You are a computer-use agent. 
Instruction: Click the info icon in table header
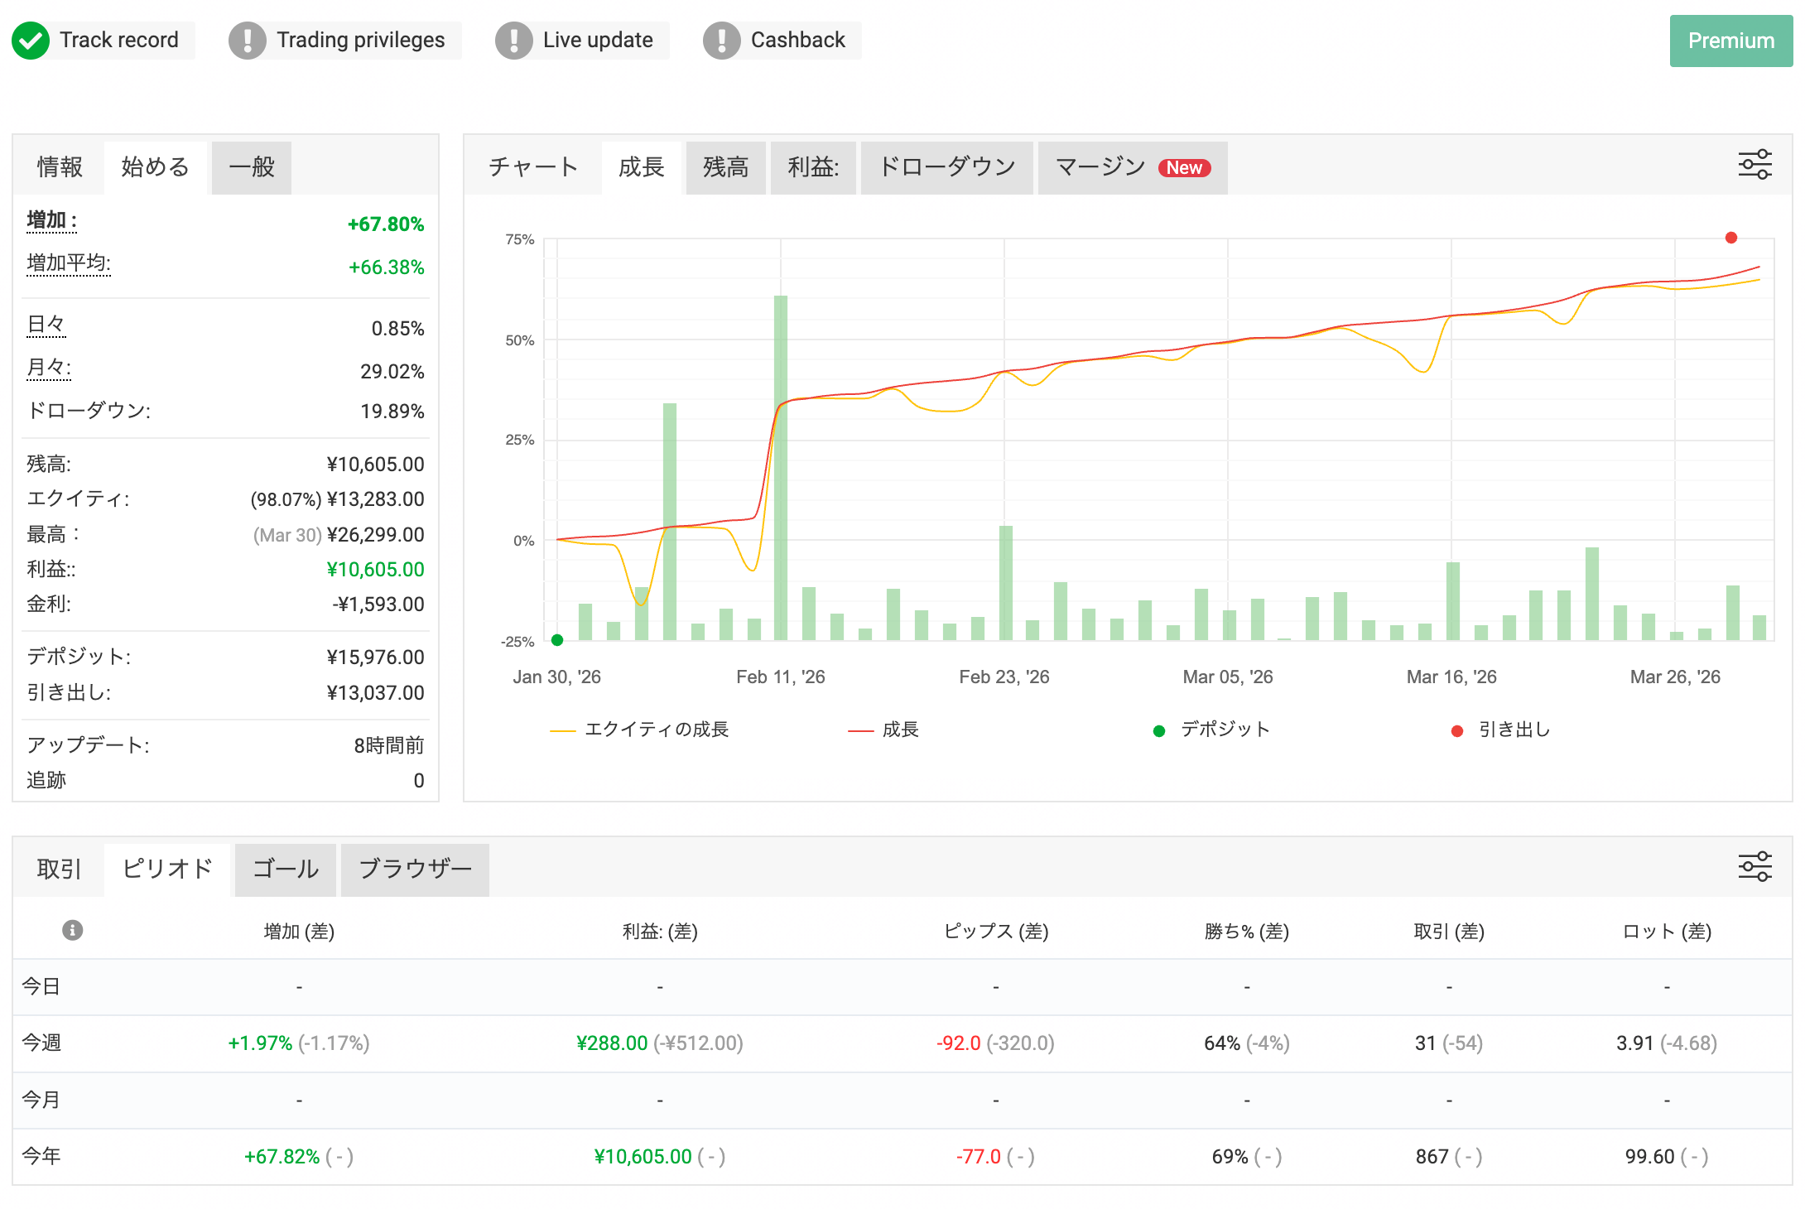click(73, 930)
